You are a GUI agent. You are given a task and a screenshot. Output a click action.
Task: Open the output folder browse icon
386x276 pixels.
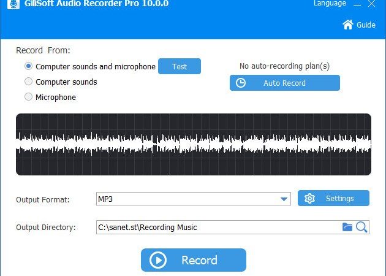pos(347,227)
